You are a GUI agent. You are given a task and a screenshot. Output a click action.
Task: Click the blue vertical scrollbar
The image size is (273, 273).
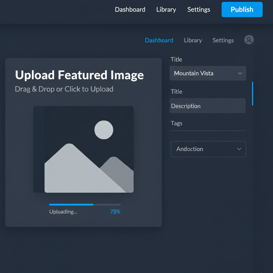click(x=252, y=94)
